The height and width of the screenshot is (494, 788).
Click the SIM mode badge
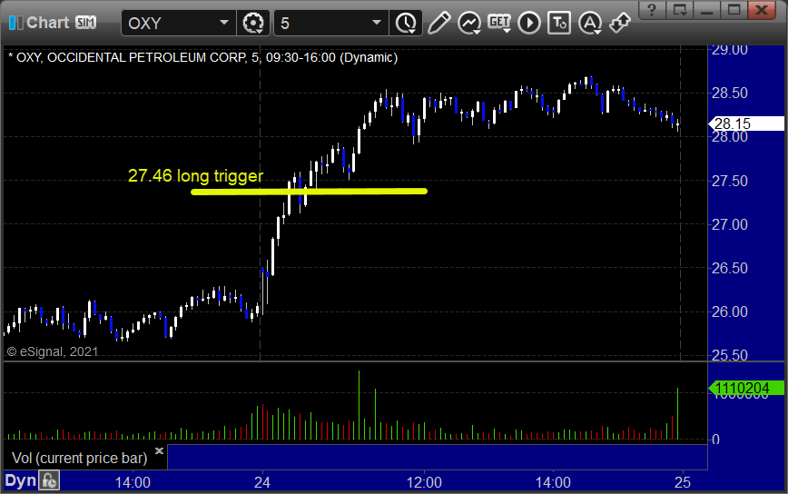pyautogui.click(x=86, y=23)
